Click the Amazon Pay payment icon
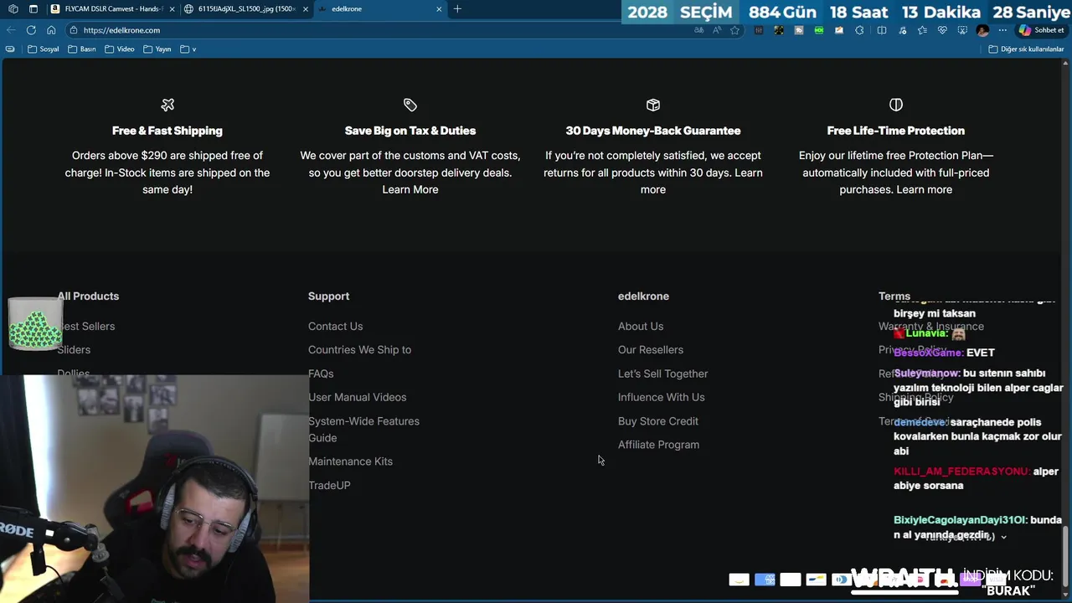Viewport: 1072px width, 603px height. (x=739, y=580)
